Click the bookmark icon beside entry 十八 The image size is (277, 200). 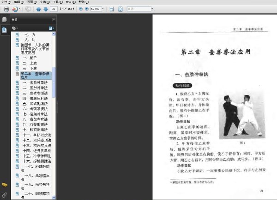point(18,176)
